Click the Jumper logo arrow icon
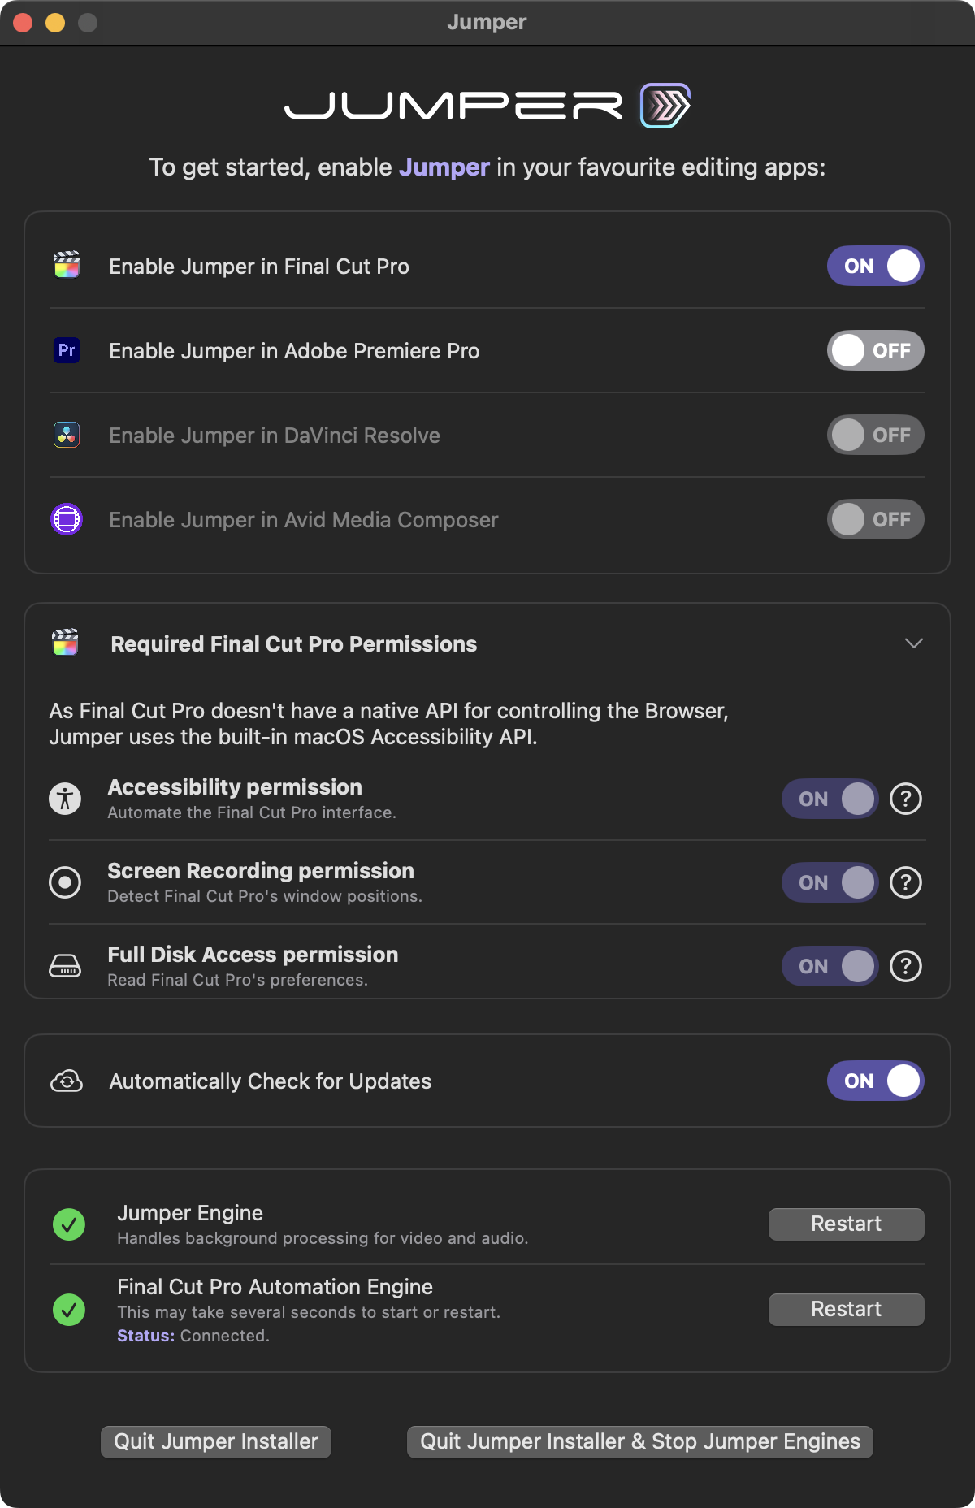Screen dimensions: 975x1508 (x=665, y=106)
